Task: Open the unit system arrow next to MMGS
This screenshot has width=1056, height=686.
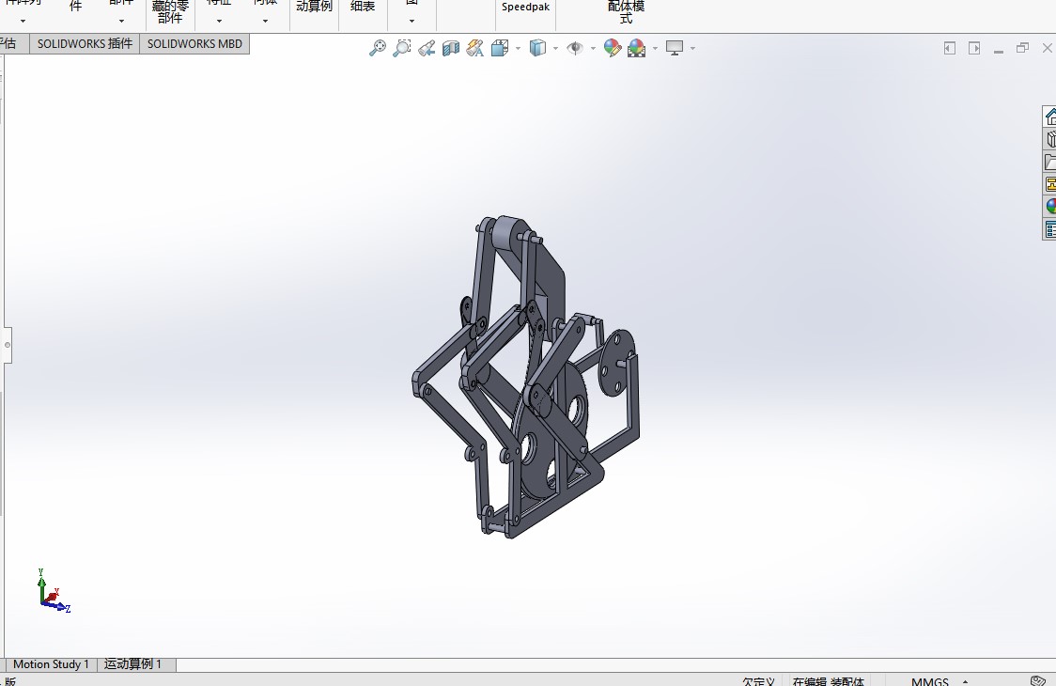Action: (x=966, y=681)
